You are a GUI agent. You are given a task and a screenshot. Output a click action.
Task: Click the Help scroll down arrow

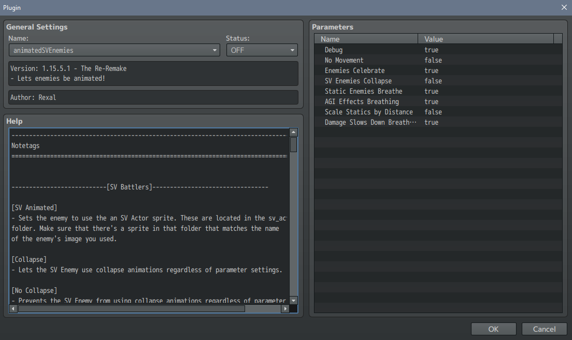293,301
